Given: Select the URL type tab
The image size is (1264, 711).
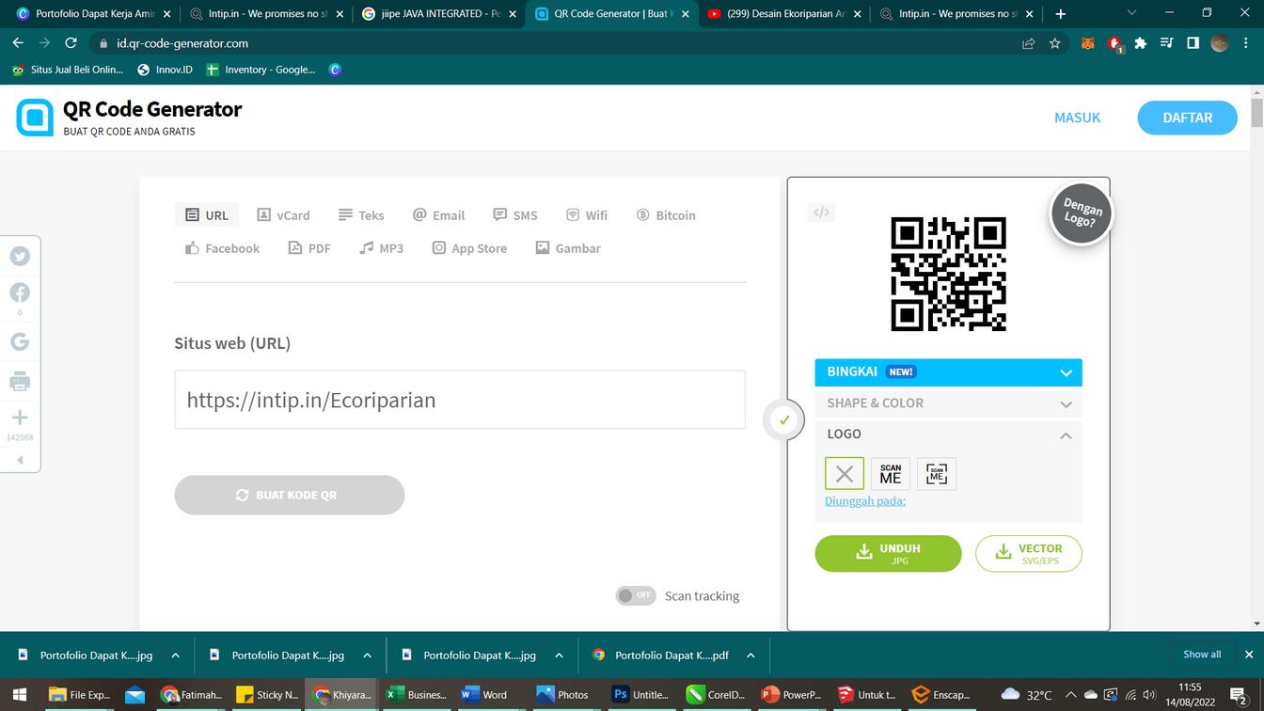Looking at the screenshot, I should 207,215.
